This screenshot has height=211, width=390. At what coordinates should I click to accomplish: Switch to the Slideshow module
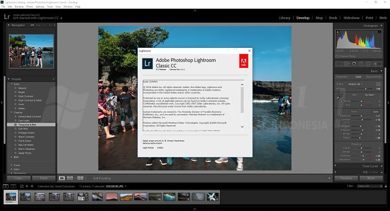point(351,18)
